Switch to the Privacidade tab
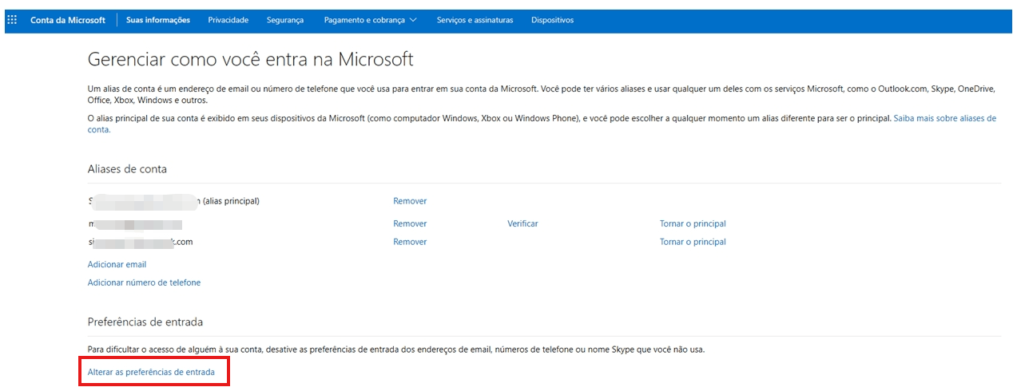Image resolution: width=1013 pixels, height=387 pixels. tap(228, 20)
